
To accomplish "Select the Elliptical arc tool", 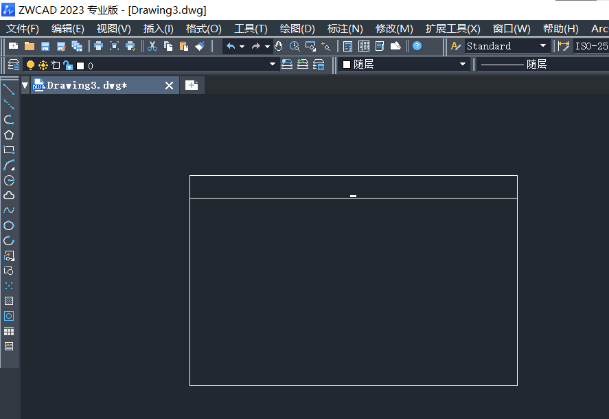I will (x=9, y=240).
